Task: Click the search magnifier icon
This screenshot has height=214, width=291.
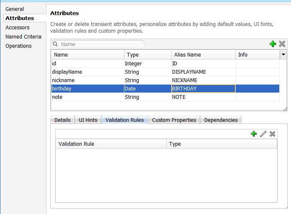Action: click(55, 44)
